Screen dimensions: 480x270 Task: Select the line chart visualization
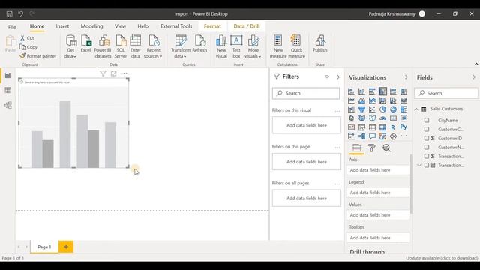point(351,100)
